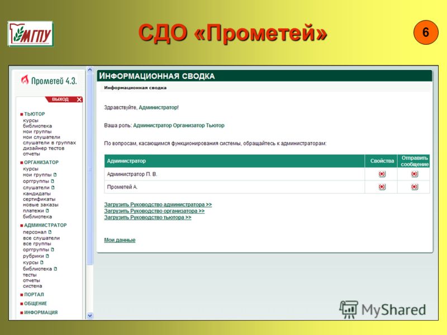The width and height of the screenshot is (447, 335).
Task: Open the Мои данные link
Action: [x=120, y=240]
